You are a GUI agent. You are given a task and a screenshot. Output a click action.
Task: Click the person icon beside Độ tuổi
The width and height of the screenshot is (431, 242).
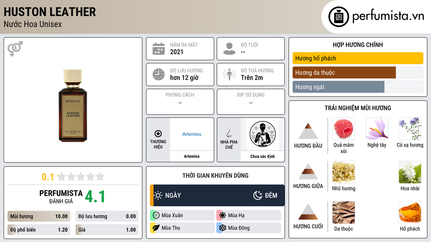coord(229,49)
